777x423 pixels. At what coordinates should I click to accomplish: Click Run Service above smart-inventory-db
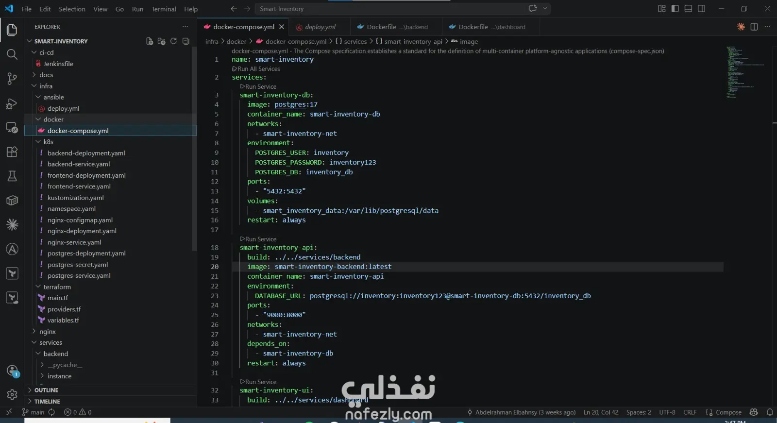point(258,86)
